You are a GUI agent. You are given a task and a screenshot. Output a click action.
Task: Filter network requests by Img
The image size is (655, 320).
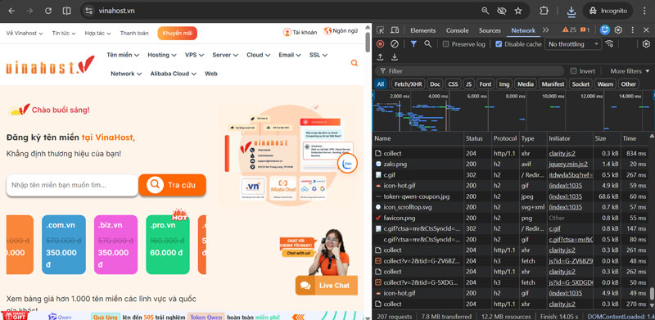[504, 84]
